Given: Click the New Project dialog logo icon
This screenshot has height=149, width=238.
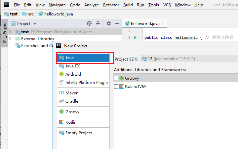Looking at the screenshot, I should pos(59,46).
